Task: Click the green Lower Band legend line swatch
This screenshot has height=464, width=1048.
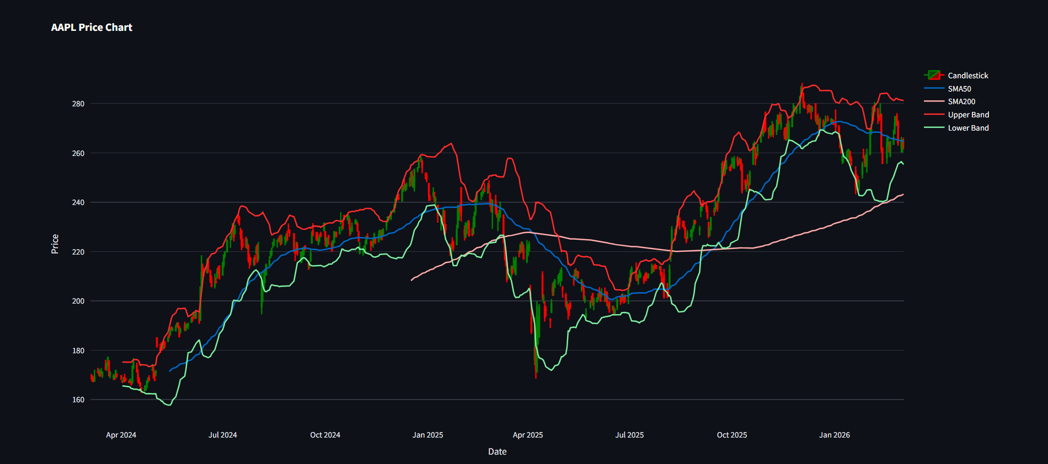Action: coord(934,128)
